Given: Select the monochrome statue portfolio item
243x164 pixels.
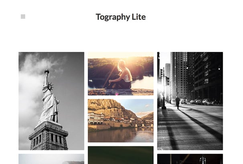Looking at the screenshot, I should click(51, 101).
